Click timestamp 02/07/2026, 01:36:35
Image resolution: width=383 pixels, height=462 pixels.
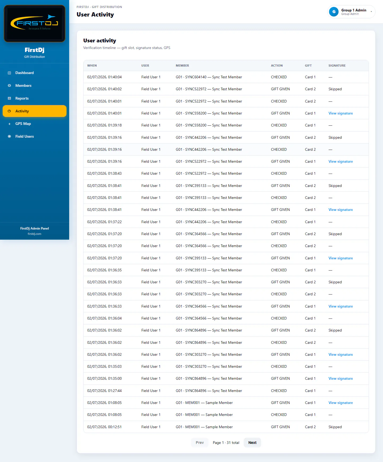click(x=105, y=270)
